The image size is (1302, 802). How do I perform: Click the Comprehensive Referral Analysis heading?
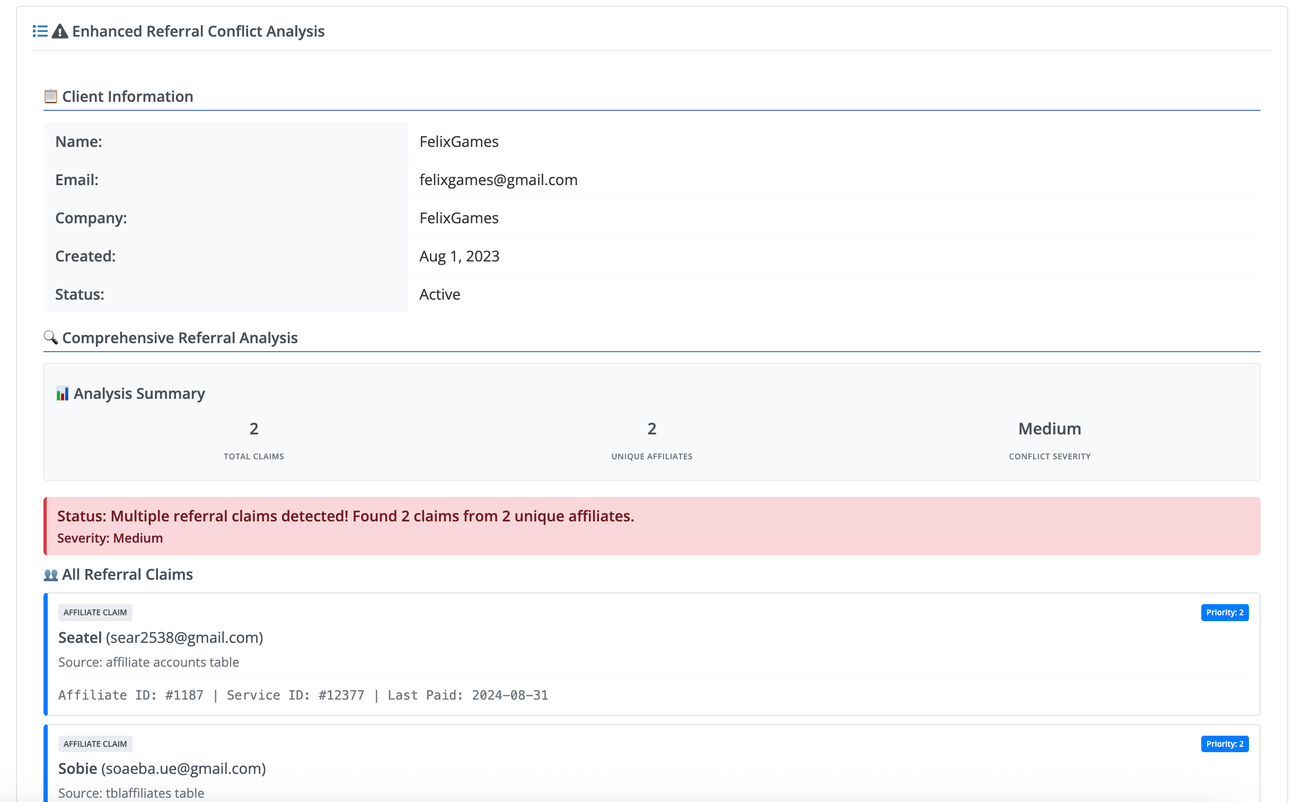point(180,338)
